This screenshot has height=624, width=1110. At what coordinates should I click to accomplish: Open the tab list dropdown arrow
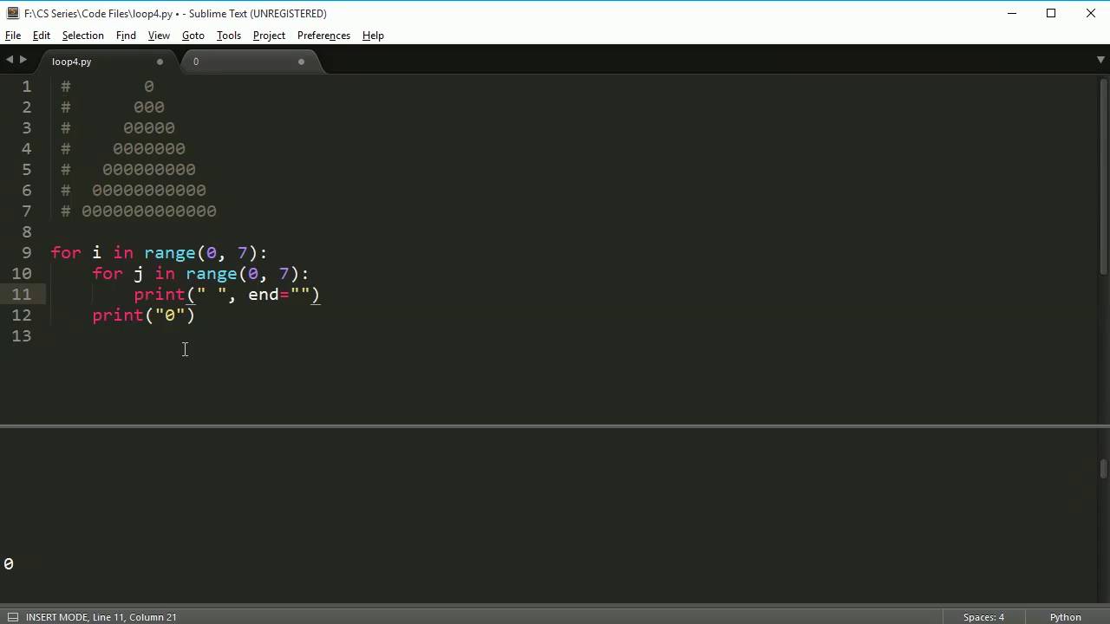1100,60
